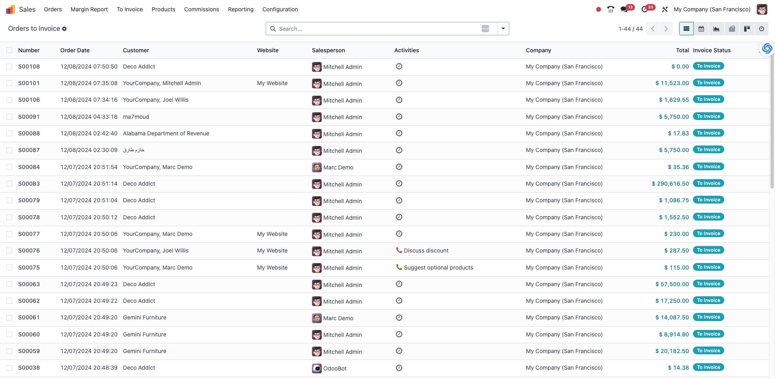Tick the checkbox for order S00038
The width and height of the screenshot is (775, 379).
9,368
